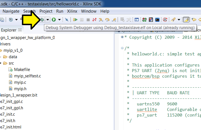201x130 pixels.
Task: Open the Project menu
Action: (46, 11)
